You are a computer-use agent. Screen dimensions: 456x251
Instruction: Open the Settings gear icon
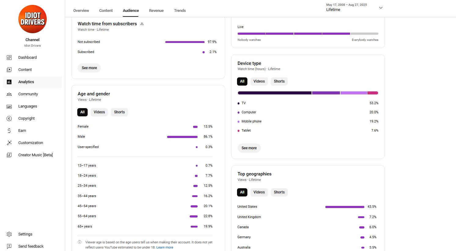(x=9, y=234)
